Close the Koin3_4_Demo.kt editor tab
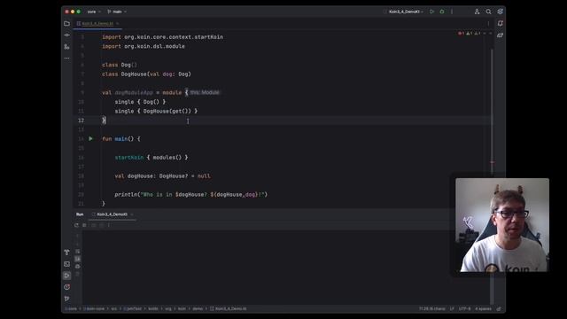Image resolution: width=567 pixels, height=319 pixels. click(118, 24)
